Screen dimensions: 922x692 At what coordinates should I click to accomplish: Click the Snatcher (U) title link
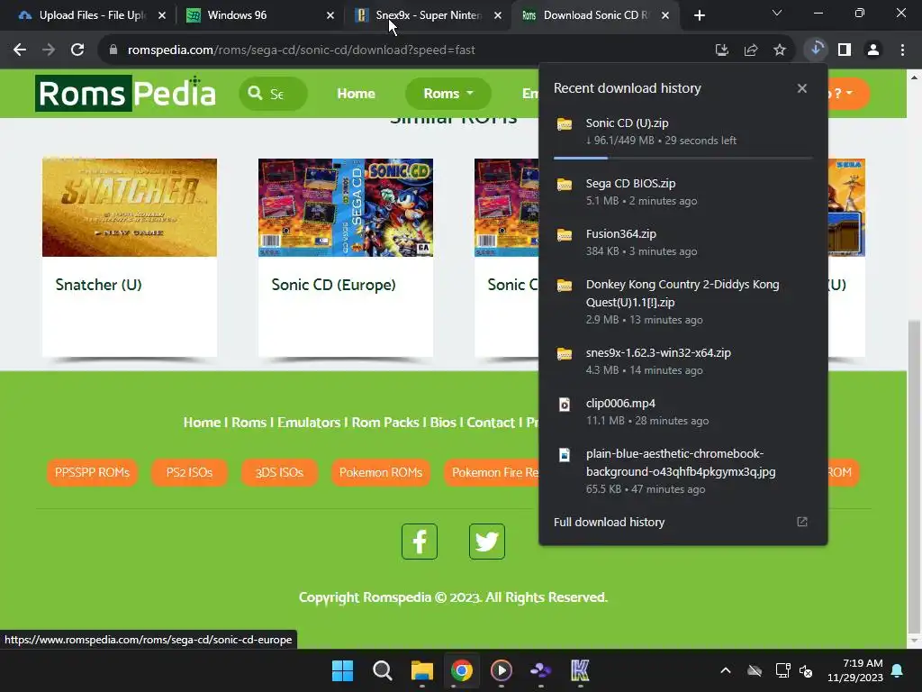(x=98, y=285)
